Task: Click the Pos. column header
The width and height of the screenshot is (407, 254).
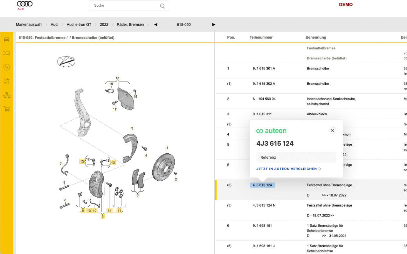Action: click(x=231, y=37)
